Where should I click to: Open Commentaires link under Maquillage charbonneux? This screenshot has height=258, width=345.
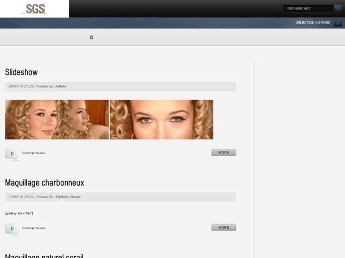coord(34,228)
